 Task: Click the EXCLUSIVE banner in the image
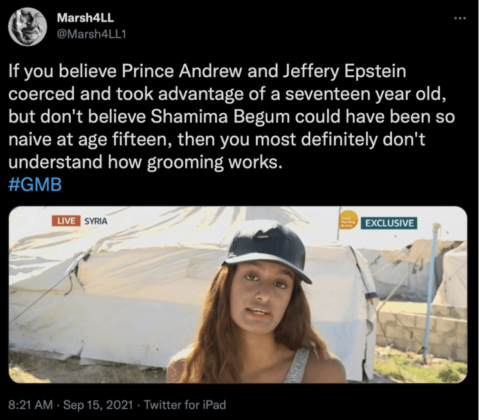click(389, 223)
